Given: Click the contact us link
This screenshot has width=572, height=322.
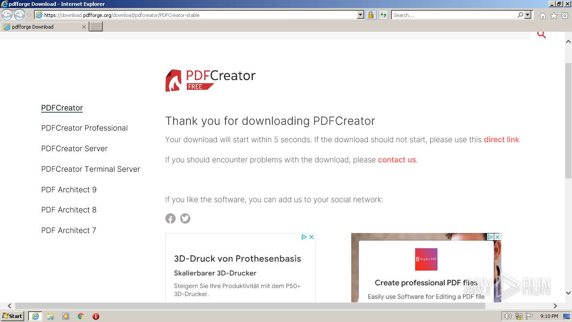Looking at the screenshot, I should click(x=397, y=160).
